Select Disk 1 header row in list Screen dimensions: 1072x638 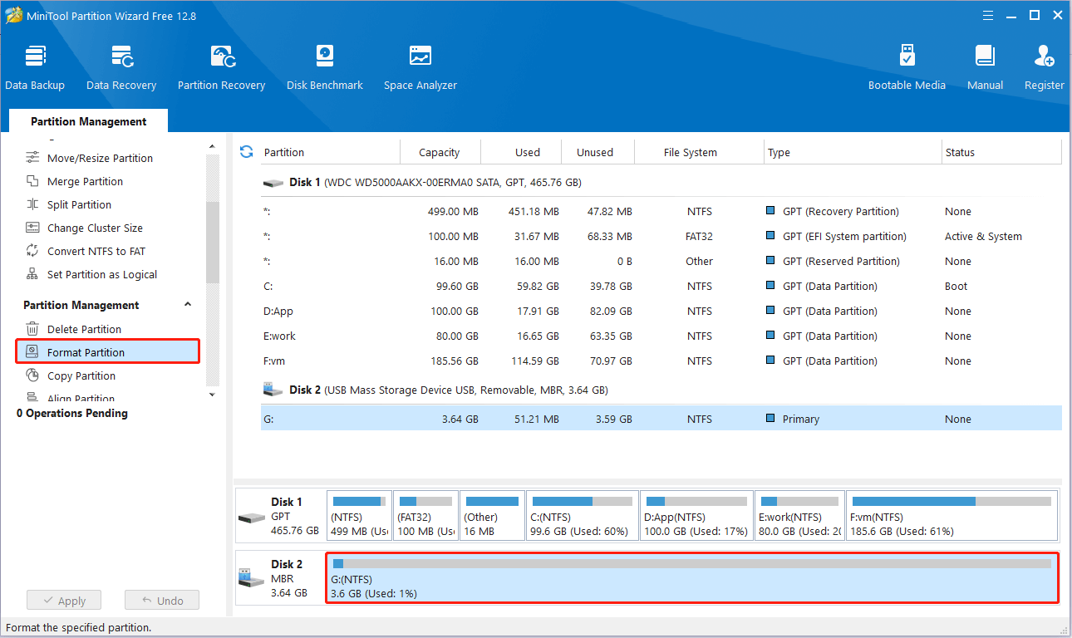661,182
